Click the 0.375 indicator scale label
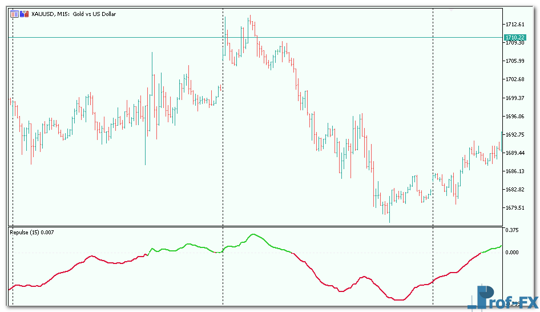This screenshot has height=312, width=540. point(511,230)
